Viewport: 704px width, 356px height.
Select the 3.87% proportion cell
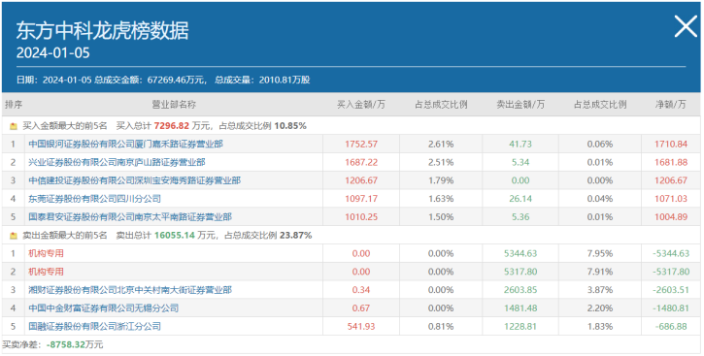click(x=600, y=290)
